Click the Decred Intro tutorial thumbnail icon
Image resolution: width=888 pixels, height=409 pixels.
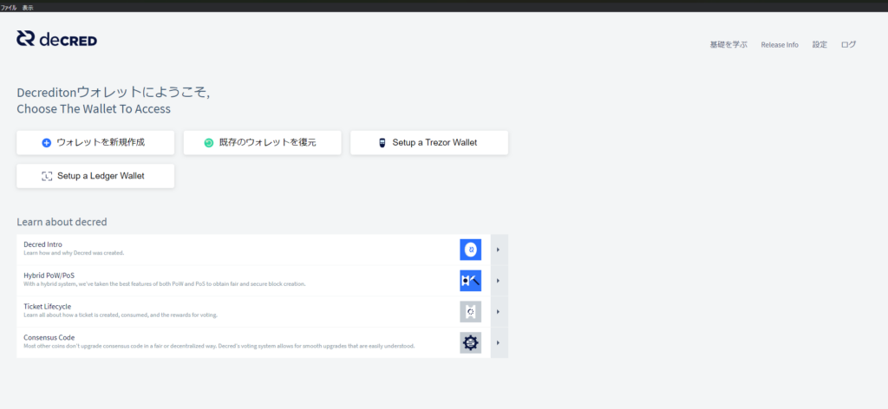click(470, 250)
